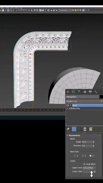Click the Angle spinner arrows
Screen dimensions: 103x183
click(94, 142)
